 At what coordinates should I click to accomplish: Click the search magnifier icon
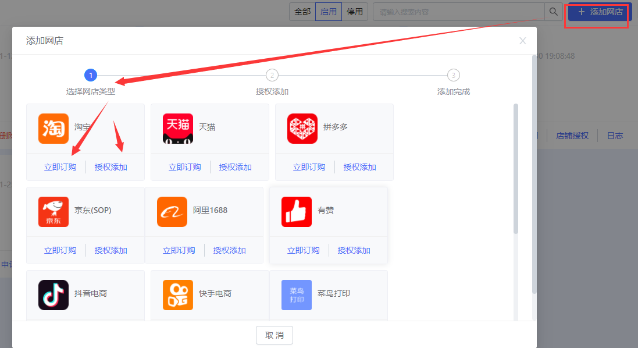(x=553, y=12)
